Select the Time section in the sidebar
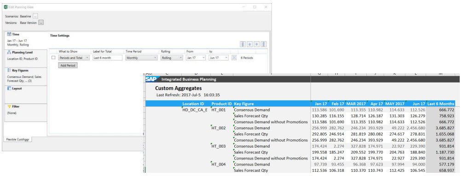Viewport: 462px width, 176px height. tap(26, 40)
